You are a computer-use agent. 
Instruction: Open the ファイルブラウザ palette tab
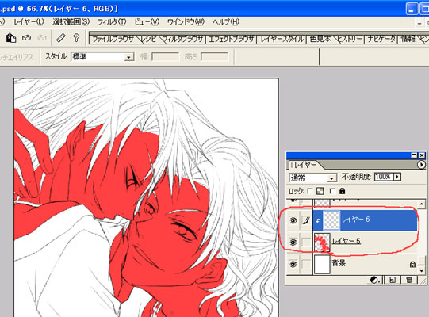(113, 39)
